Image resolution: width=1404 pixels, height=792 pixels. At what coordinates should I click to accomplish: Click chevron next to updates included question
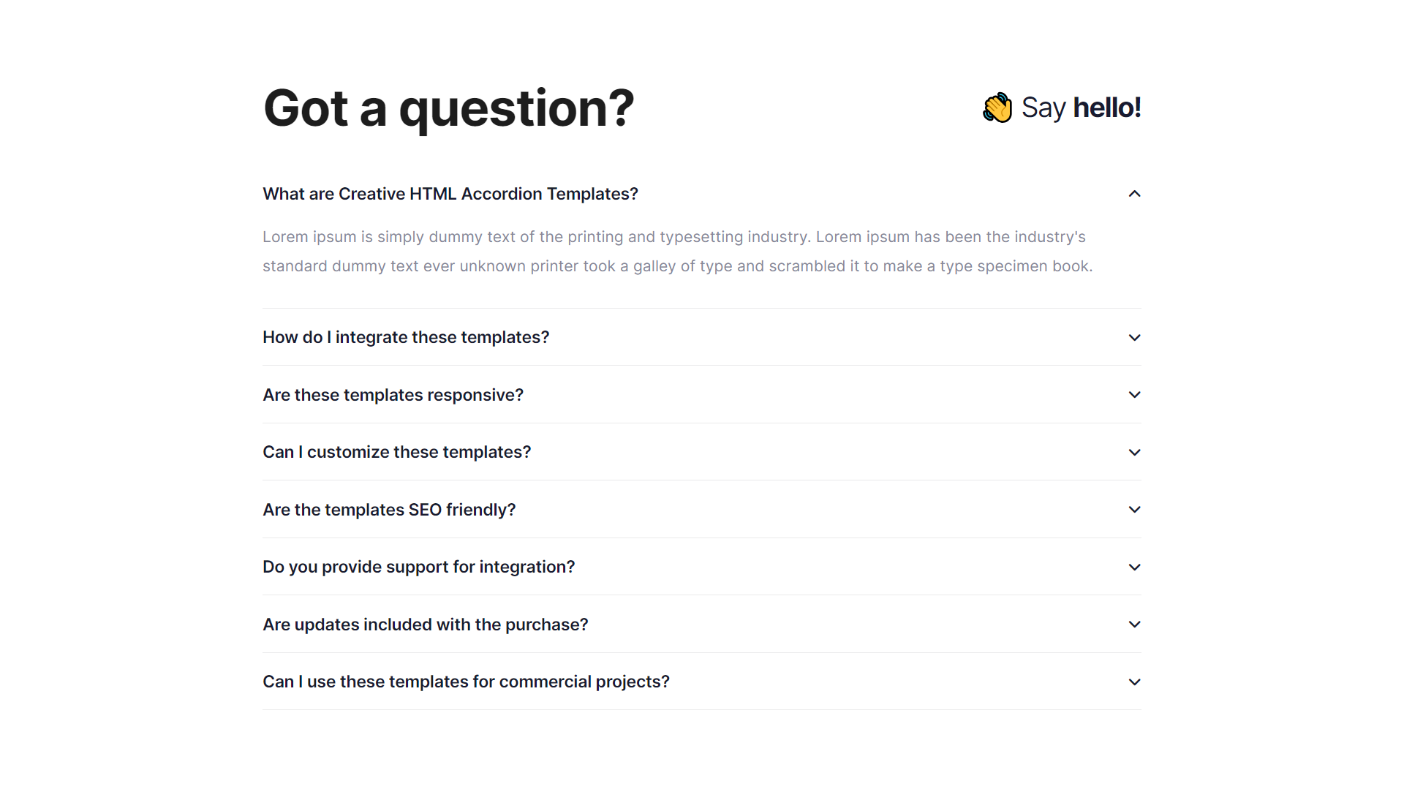(x=1134, y=625)
